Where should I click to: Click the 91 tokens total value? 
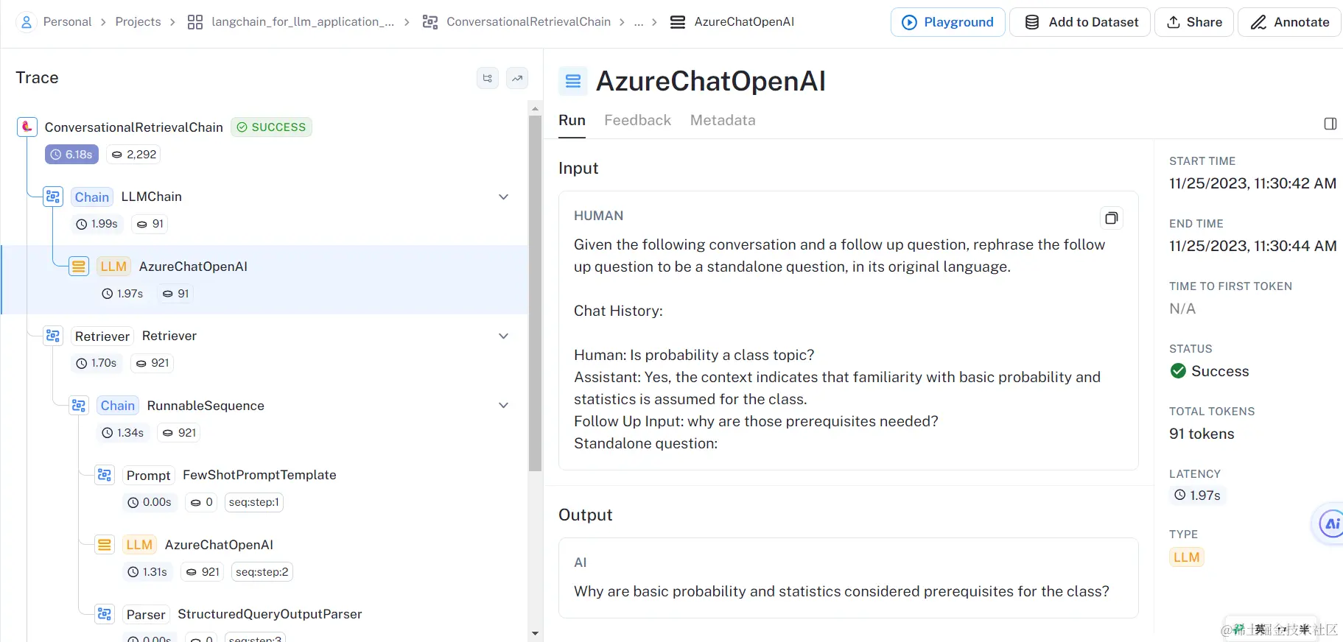click(x=1202, y=434)
